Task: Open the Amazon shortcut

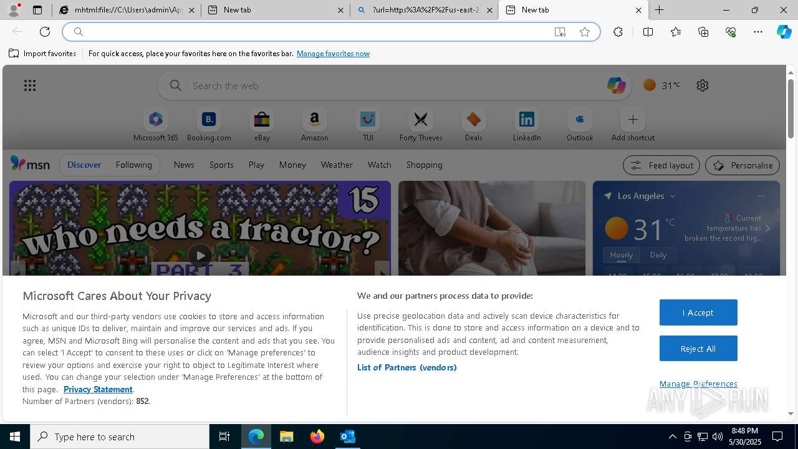Action: coord(315,125)
